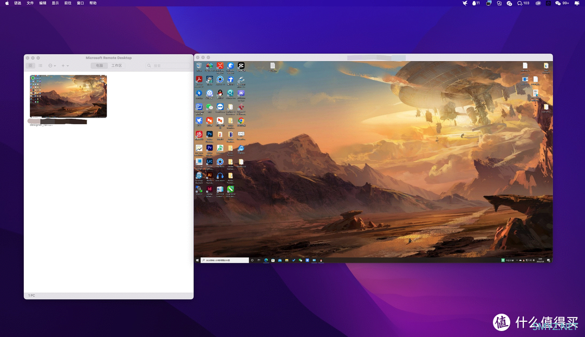Open the 窗口 menu
The width and height of the screenshot is (585, 337).
tap(80, 3)
